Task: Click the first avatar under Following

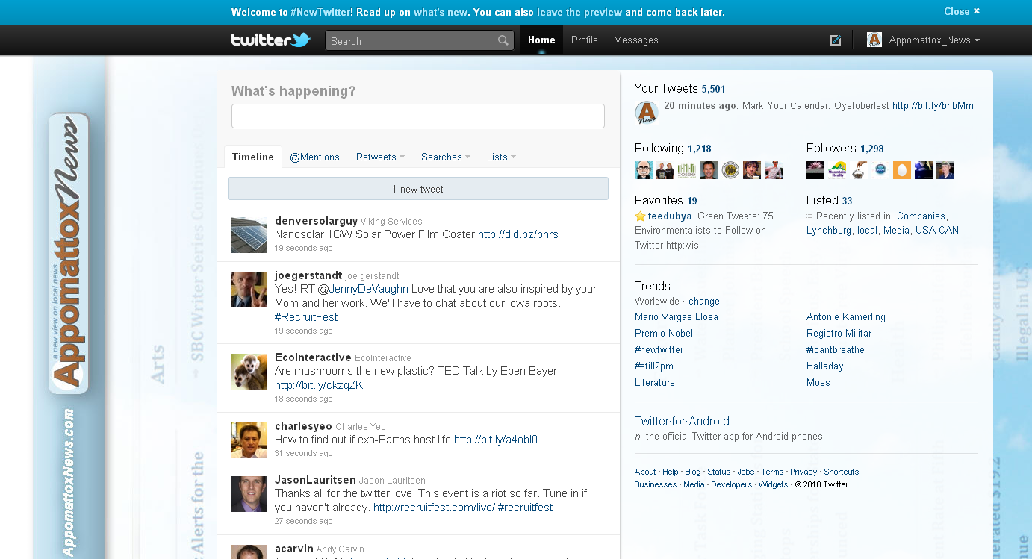Action: click(x=644, y=170)
